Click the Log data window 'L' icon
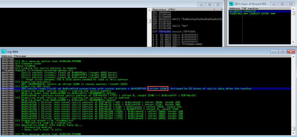The width and height of the screenshot is (297, 137). (4, 51)
